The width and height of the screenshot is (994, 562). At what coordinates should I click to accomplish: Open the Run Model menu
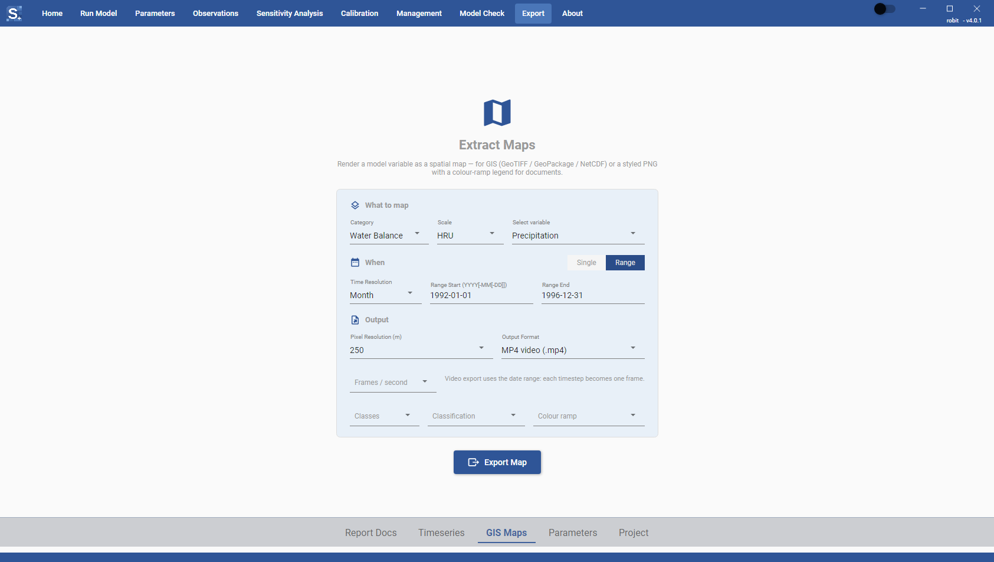(x=99, y=14)
